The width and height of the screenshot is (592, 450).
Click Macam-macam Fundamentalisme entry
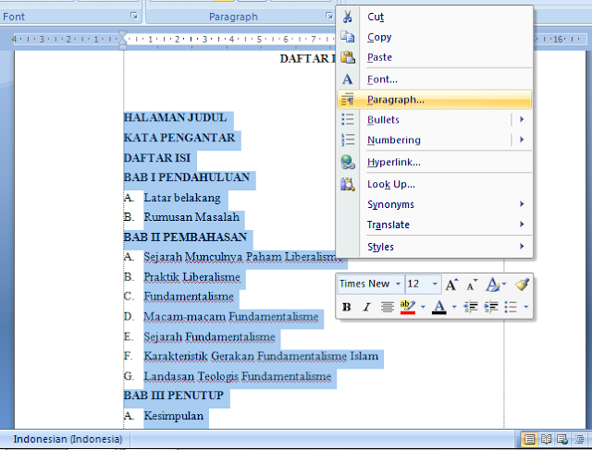(x=231, y=316)
